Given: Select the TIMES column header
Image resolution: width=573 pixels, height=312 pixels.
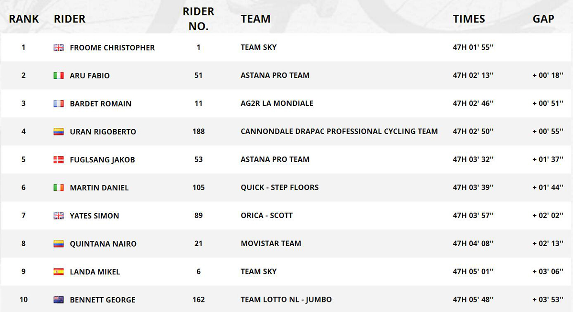Looking at the screenshot, I should [469, 19].
